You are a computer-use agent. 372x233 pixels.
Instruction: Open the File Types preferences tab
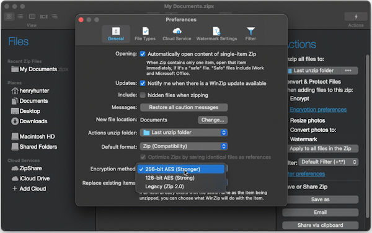pyautogui.click(x=145, y=34)
